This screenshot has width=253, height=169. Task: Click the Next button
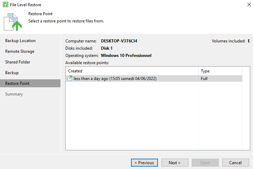[175, 162]
